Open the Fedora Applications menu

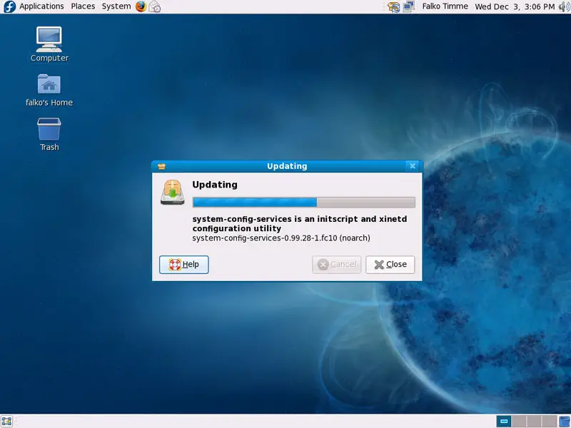click(x=41, y=6)
